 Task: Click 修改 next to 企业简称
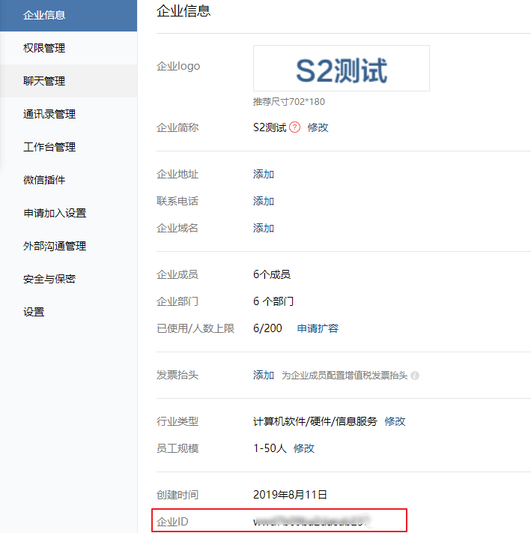point(318,127)
